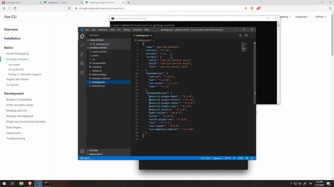The width and height of the screenshot is (334, 187).
Task: Open Brave browser from the taskbar
Action: (x=30, y=183)
